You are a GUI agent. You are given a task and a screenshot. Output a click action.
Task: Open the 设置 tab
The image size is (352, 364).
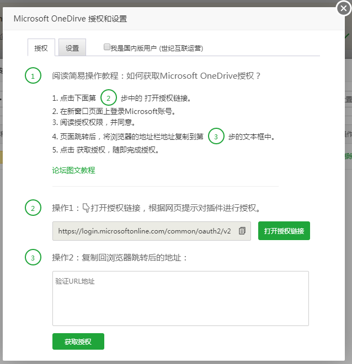[x=72, y=48]
